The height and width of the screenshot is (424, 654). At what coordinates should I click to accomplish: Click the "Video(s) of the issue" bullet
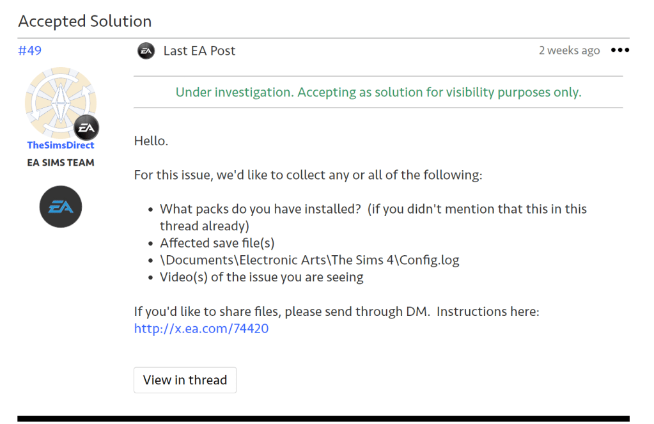261,278
